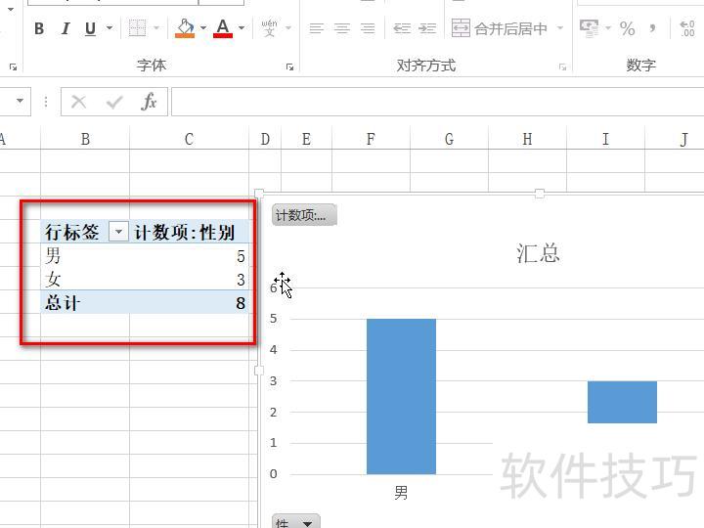
Task: Click insert function fx button
Action: pos(149,102)
